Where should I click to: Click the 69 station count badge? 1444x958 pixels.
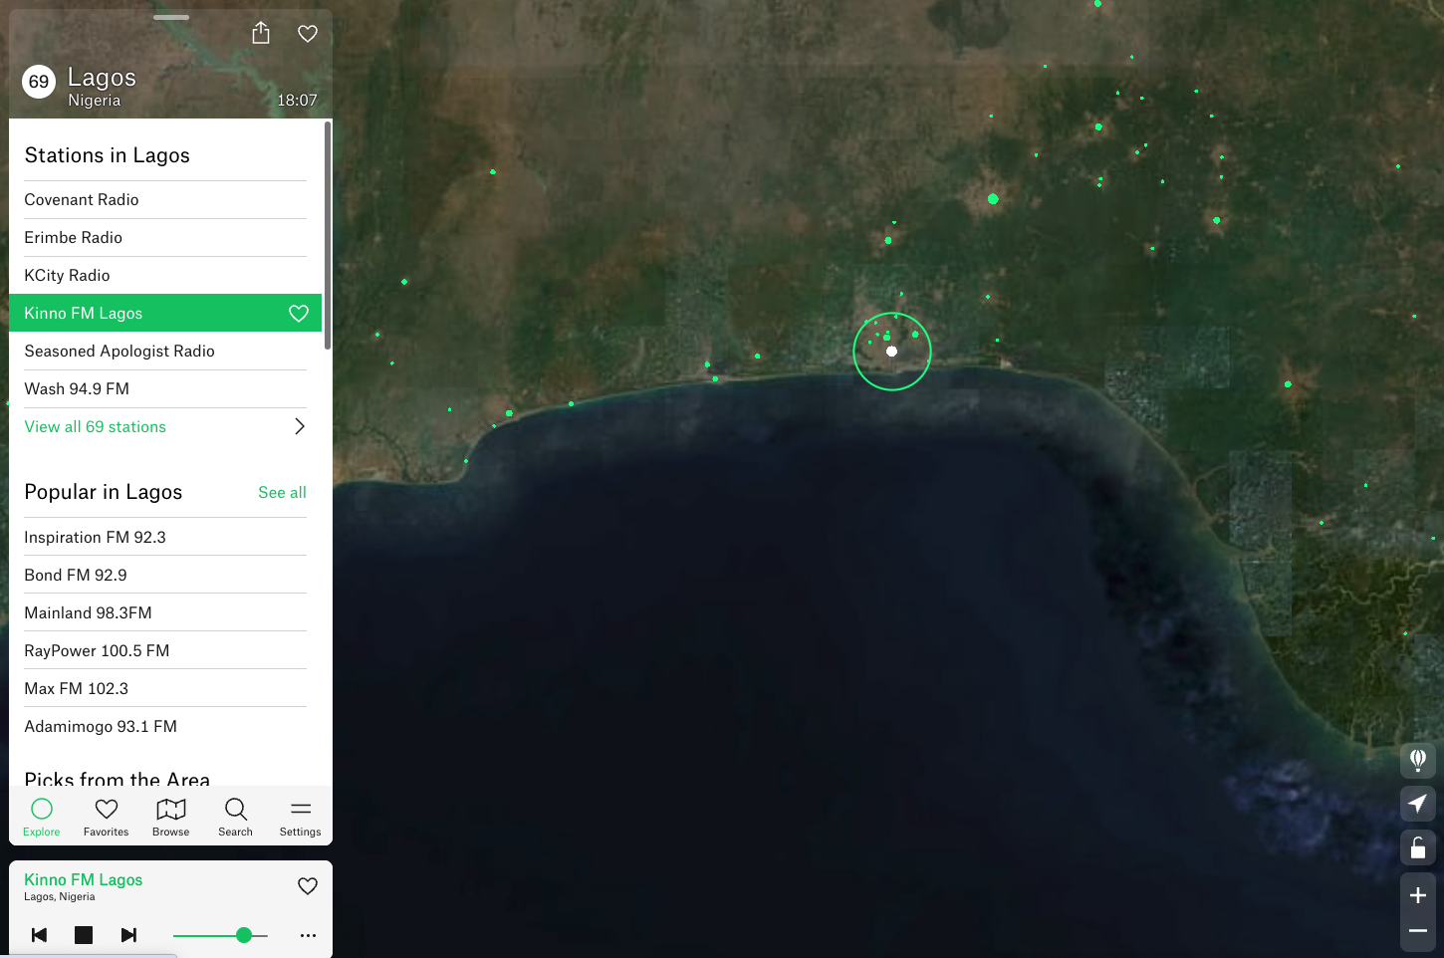coord(39,82)
